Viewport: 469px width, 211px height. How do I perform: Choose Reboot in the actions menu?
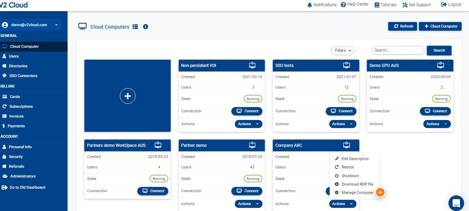[347, 167]
